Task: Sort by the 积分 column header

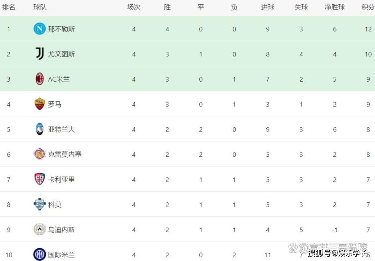Action: coord(368,7)
